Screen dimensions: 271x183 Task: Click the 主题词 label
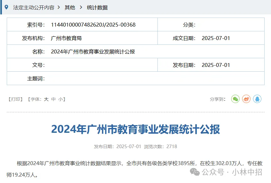point(36,78)
